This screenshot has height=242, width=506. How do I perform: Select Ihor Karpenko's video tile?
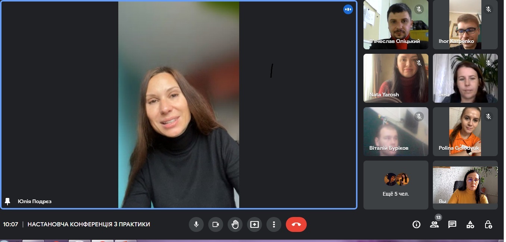[x=465, y=25]
